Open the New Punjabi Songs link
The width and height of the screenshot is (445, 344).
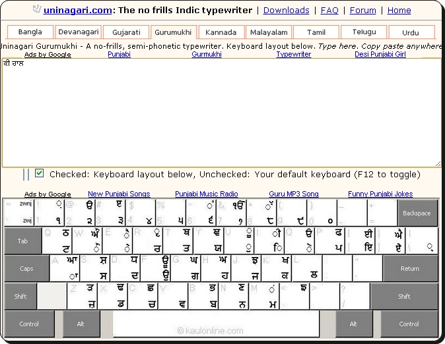click(119, 194)
